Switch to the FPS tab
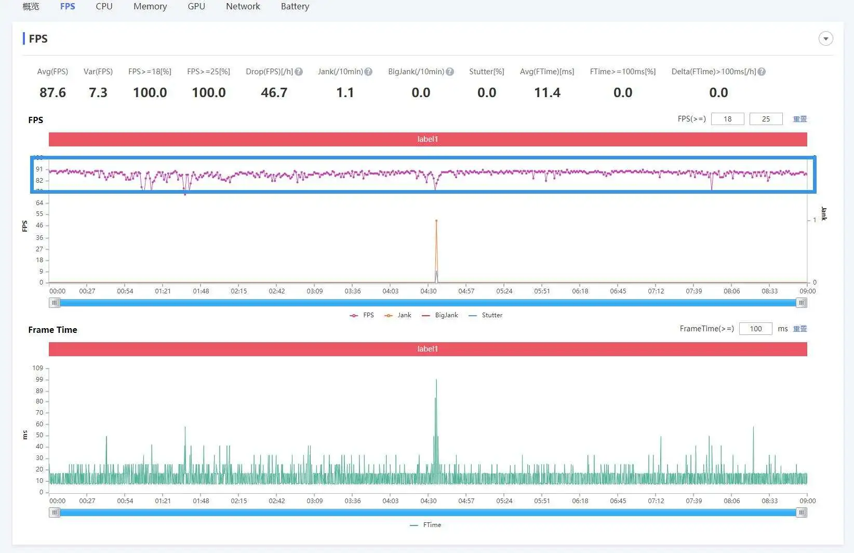This screenshot has height=553, width=854. pos(68,6)
